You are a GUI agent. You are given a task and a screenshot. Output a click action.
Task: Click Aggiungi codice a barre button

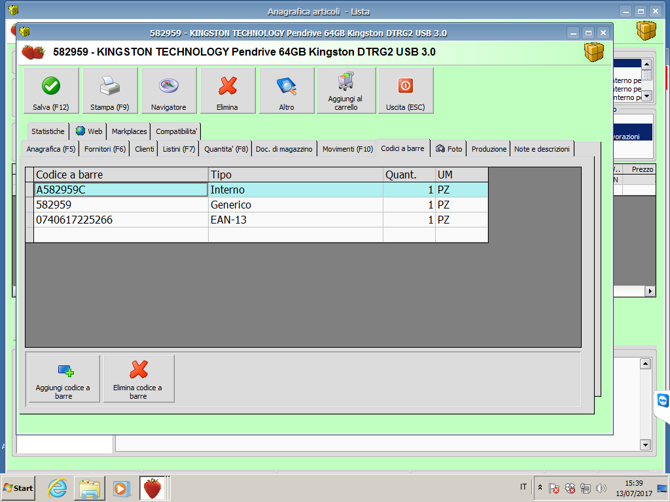point(63,378)
